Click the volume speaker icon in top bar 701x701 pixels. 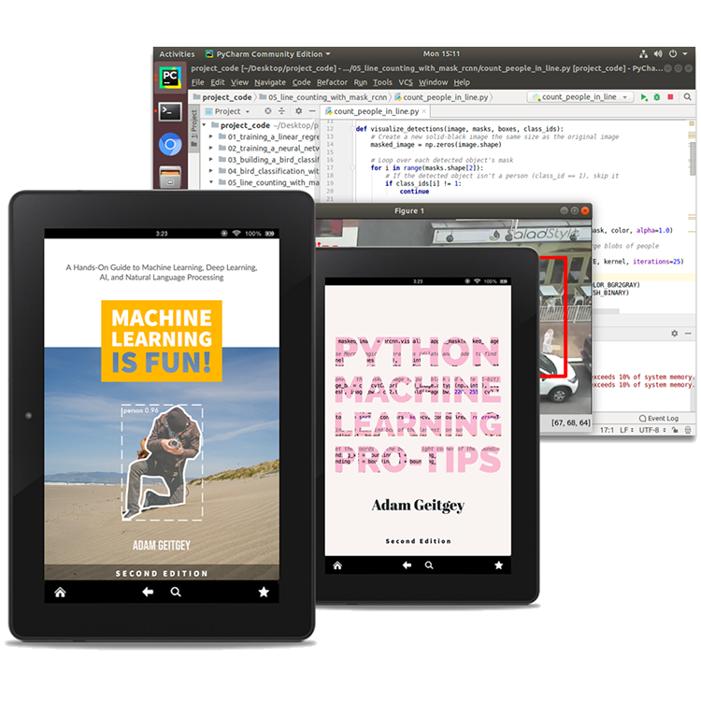[x=658, y=54]
